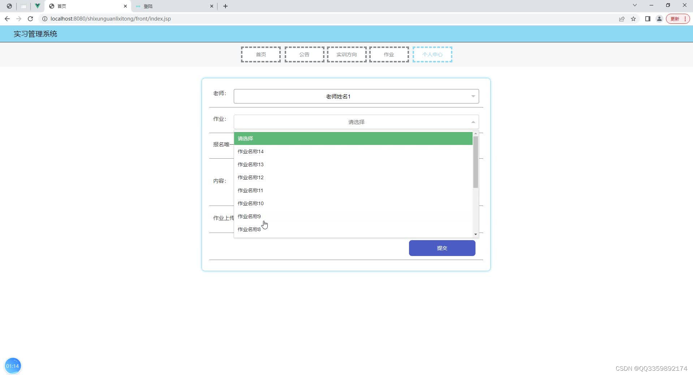This screenshot has height=375, width=693.
Task: Click the first pinned globe tab
Action: click(x=9, y=6)
